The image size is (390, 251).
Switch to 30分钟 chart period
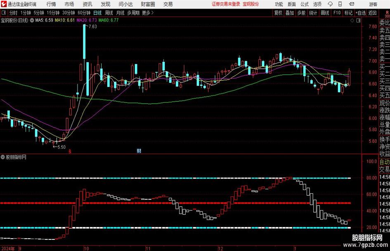(x=69, y=13)
